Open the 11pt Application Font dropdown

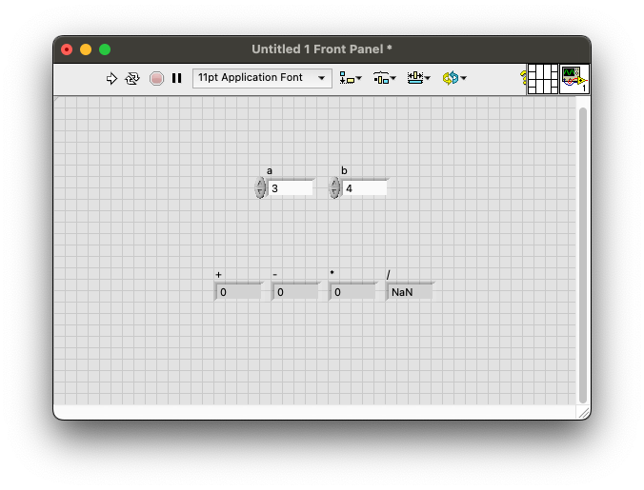coord(262,78)
